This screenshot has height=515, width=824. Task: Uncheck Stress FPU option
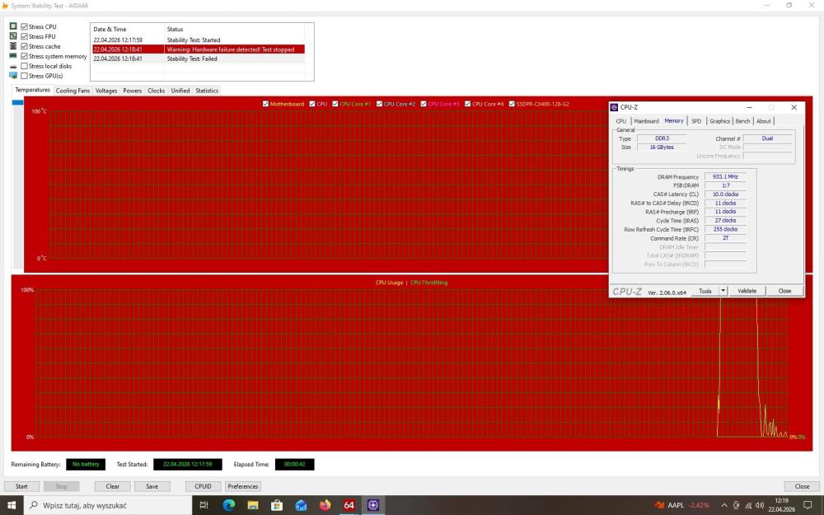[x=24, y=36]
